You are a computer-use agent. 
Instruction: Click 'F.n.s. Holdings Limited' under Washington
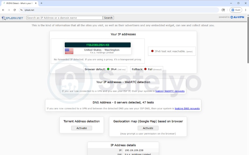(102, 53)
